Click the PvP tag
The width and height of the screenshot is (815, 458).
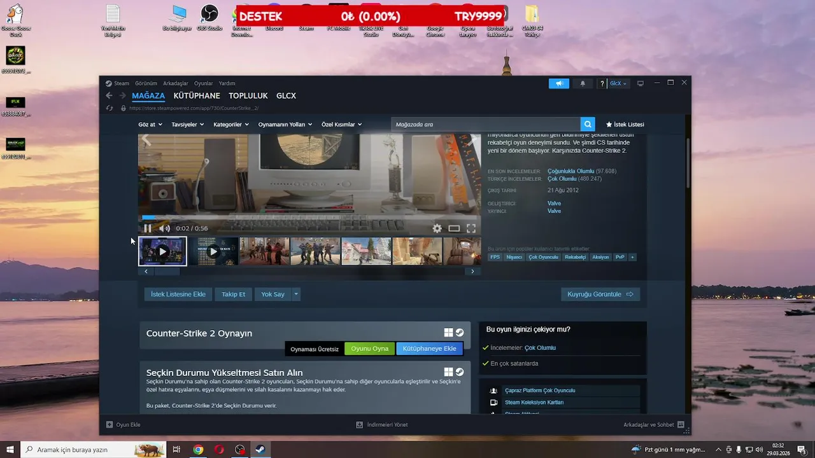click(620, 257)
